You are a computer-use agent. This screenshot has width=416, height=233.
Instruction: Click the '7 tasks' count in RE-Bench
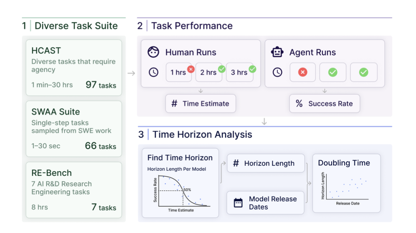pos(104,207)
